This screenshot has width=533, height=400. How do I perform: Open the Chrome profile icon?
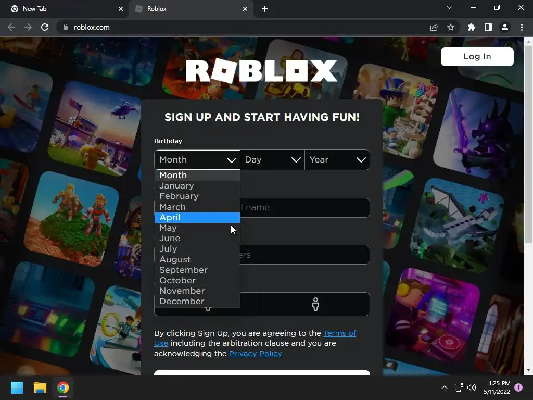[x=505, y=27]
